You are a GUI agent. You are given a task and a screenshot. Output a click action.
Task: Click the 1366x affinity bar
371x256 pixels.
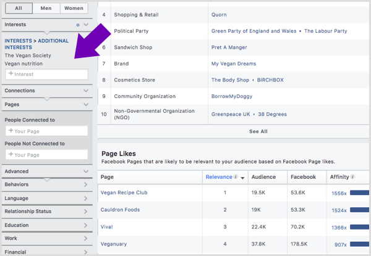pyautogui.click(x=359, y=227)
